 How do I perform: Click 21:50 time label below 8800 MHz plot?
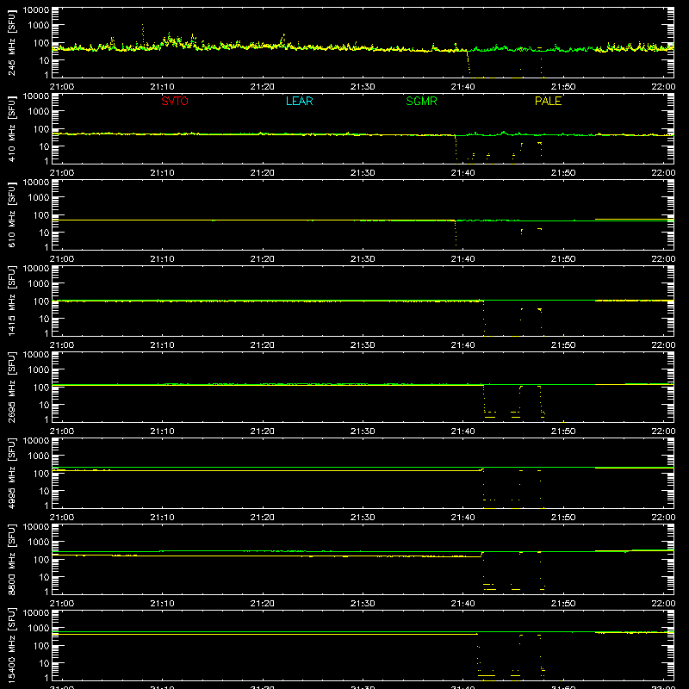coord(563,604)
